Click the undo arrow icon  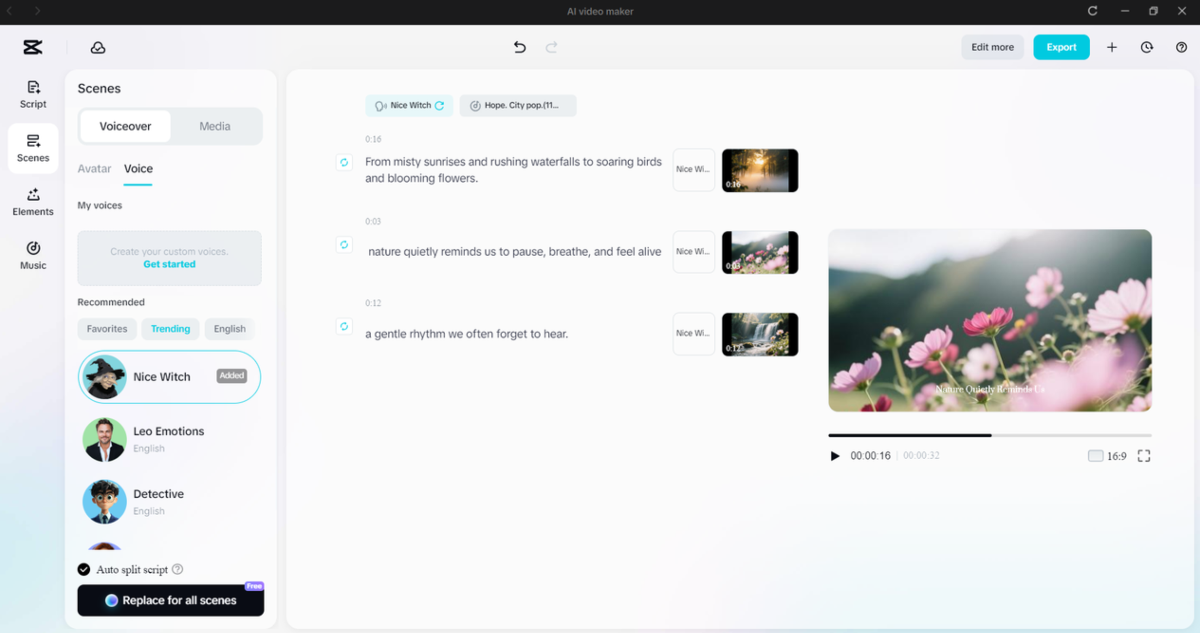pyautogui.click(x=519, y=47)
